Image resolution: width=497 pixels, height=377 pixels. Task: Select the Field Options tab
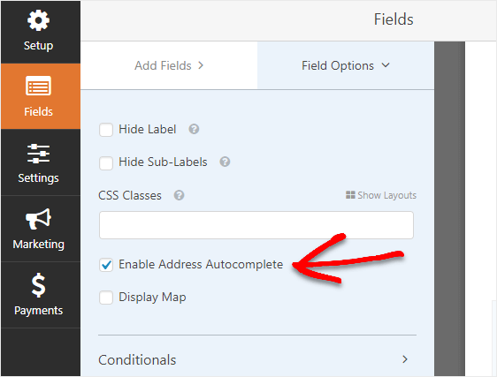(346, 65)
